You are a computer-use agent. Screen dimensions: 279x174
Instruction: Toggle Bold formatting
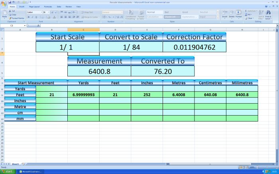28,17
